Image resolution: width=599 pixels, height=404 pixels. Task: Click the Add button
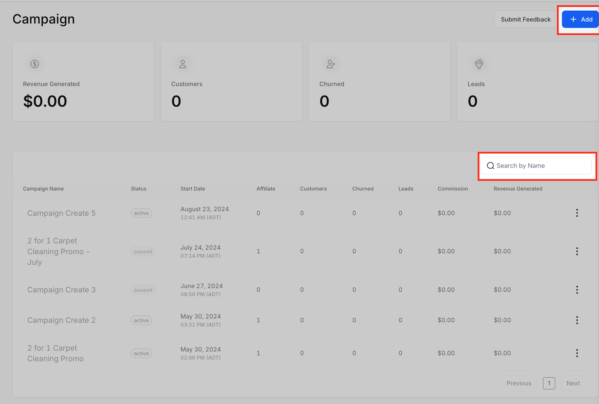coord(580,19)
